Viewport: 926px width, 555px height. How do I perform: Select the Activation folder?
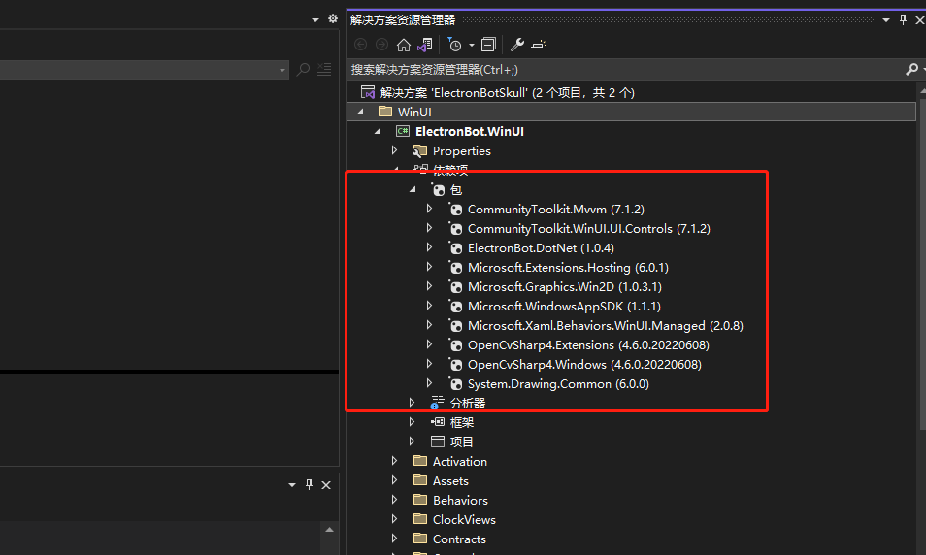[459, 462]
